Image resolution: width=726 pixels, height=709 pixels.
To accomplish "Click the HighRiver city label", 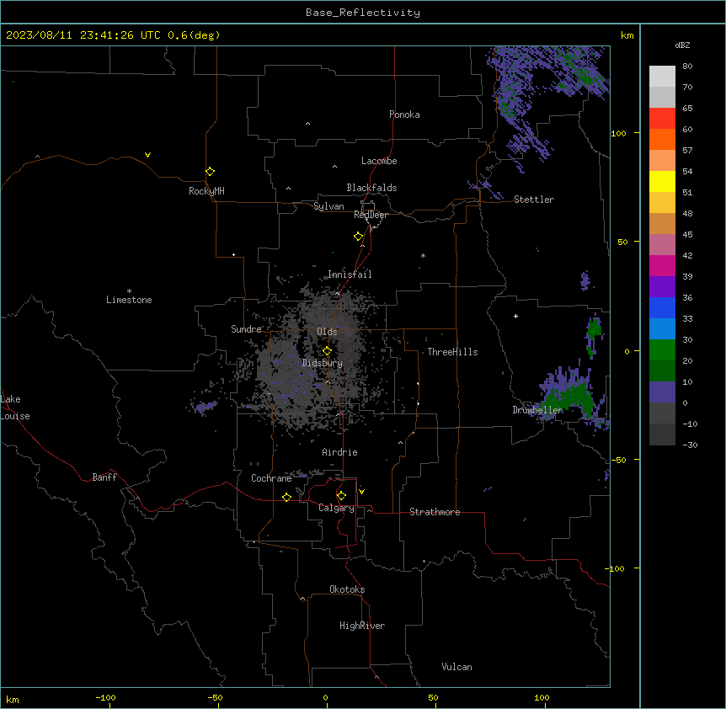I will coord(362,626).
